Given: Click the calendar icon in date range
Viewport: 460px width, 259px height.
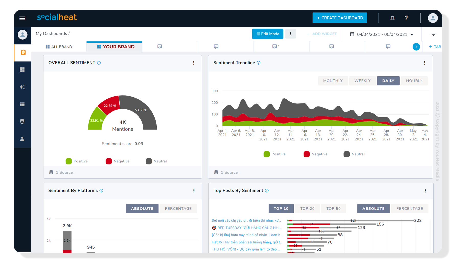Looking at the screenshot, I should tap(352, 34).
